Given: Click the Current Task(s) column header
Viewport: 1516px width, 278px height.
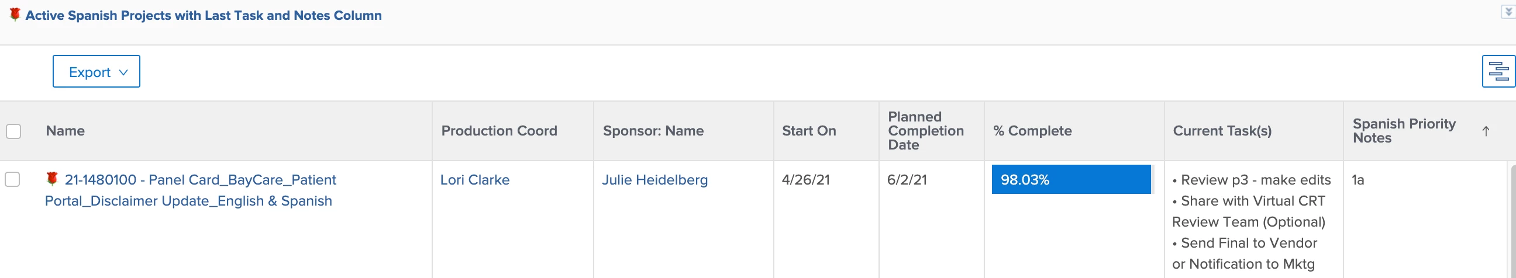Looking at the screenshot, I should tap(1222, 131).
